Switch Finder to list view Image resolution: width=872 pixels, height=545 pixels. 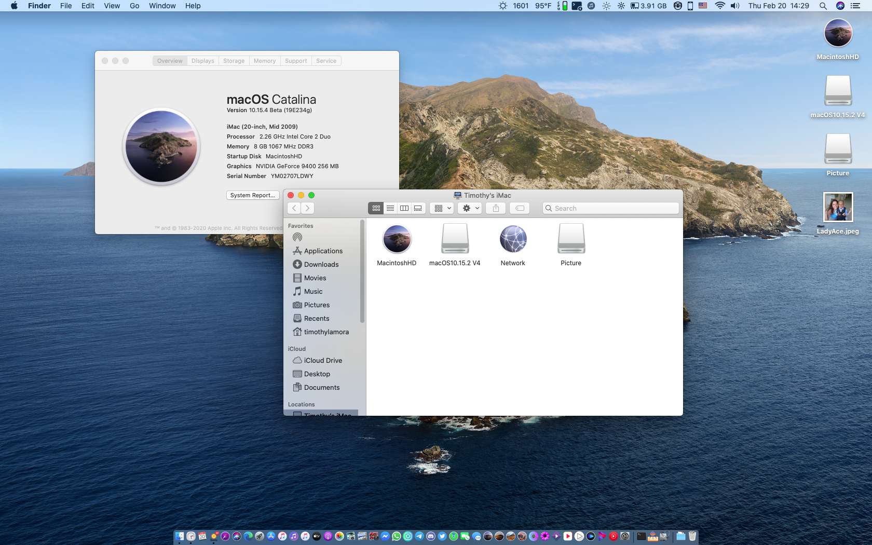(x=390, y=208)
